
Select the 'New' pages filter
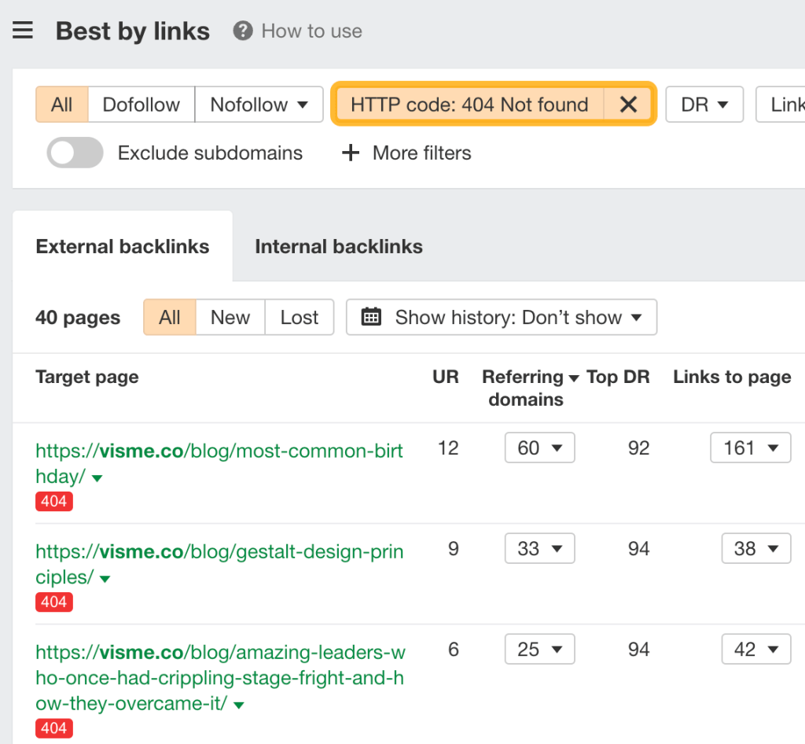[x=230, y=317]
